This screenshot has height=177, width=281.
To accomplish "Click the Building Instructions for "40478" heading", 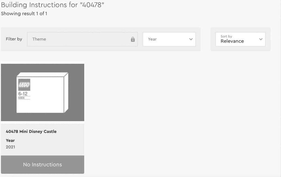I will click(x=53, y=5).
